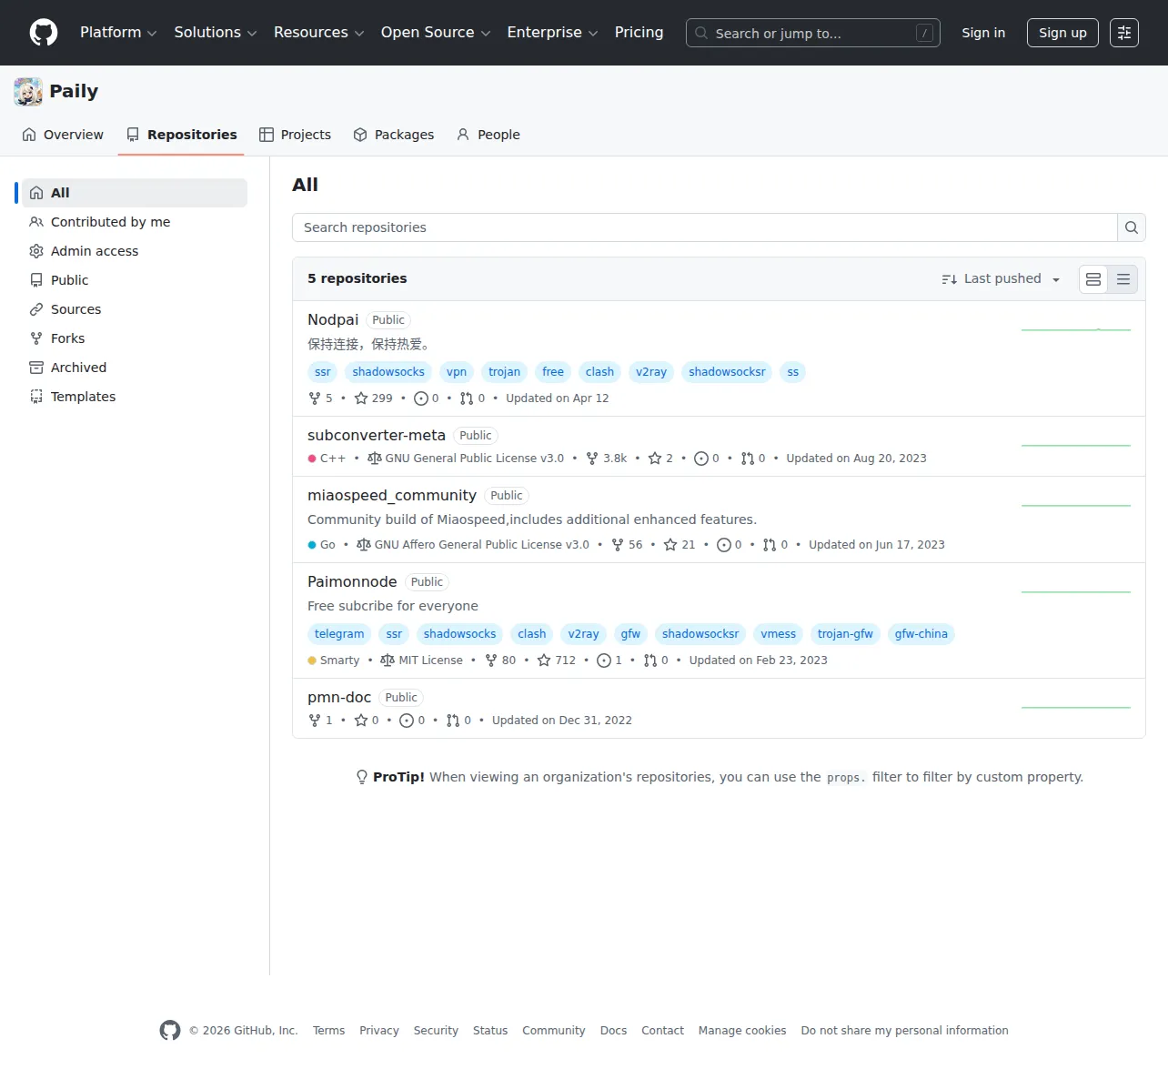This screenshot has width=1168, height=1079.
Task: Click the trojan topic tag on Nodpai
Action: point(504,372)
